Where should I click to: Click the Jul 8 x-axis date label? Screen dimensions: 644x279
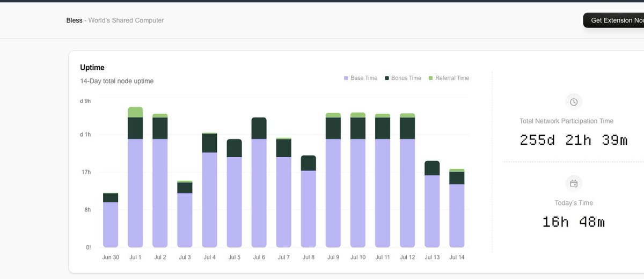point(309,258)
